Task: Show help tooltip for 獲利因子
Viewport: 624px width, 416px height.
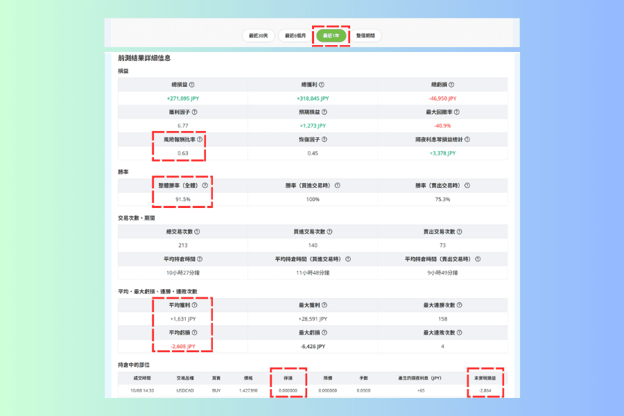Action: (x=195, y=112)
